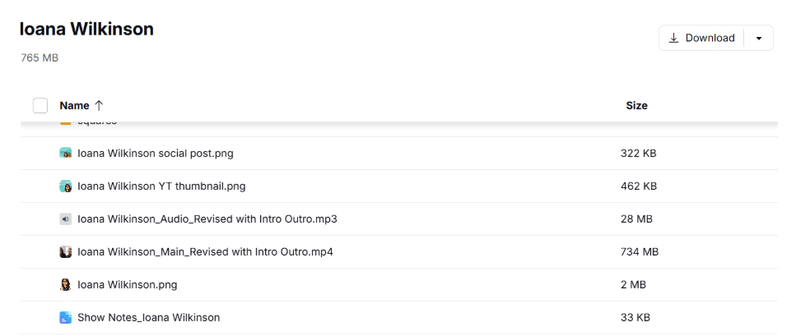Image resolution: width=796 pixels, height=336 pixels.
Task: Click the Show Notes document icon
Action: [66, 318]
